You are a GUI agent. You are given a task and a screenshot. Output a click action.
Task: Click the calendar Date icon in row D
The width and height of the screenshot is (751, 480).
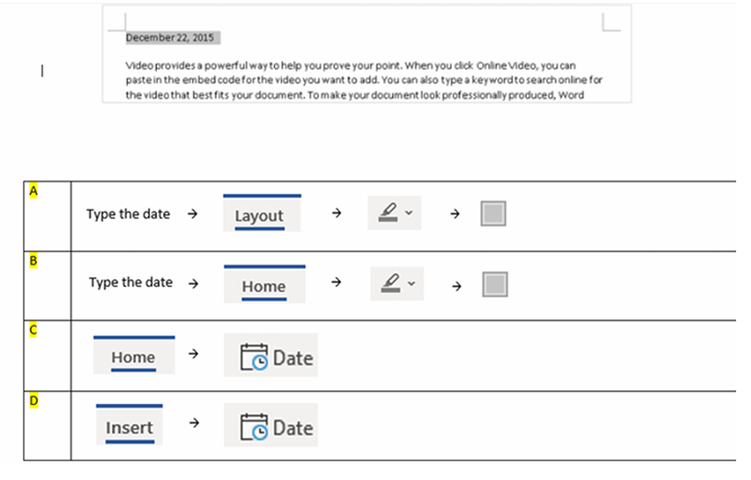point(253,428)
